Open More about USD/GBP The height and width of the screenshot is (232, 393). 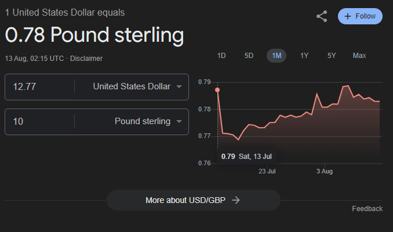(x=194, y=200)
